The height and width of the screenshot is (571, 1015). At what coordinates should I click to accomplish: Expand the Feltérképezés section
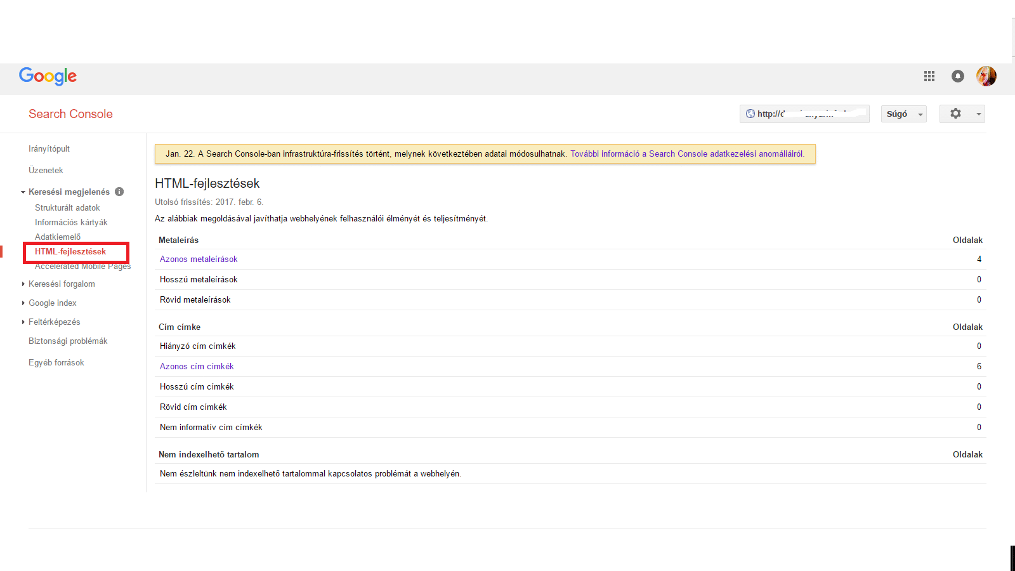point(23,322)
